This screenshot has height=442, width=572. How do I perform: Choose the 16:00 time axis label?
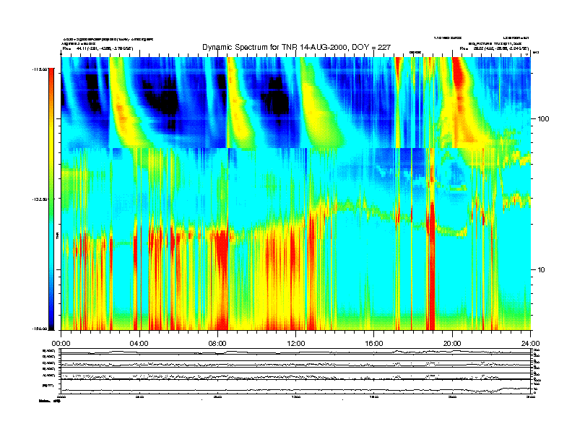(x=374, y=344)
